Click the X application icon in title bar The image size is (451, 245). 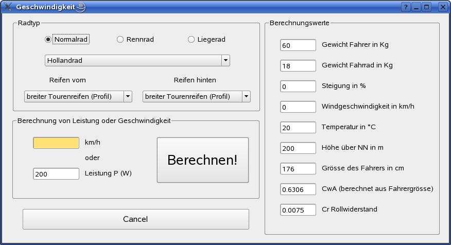(8, 7)
